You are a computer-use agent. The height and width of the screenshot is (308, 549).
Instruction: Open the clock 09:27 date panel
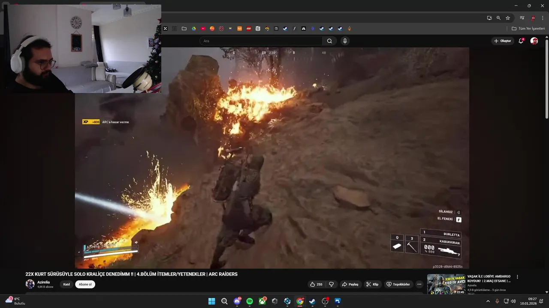pyautogui.click(x=528, y=301)
